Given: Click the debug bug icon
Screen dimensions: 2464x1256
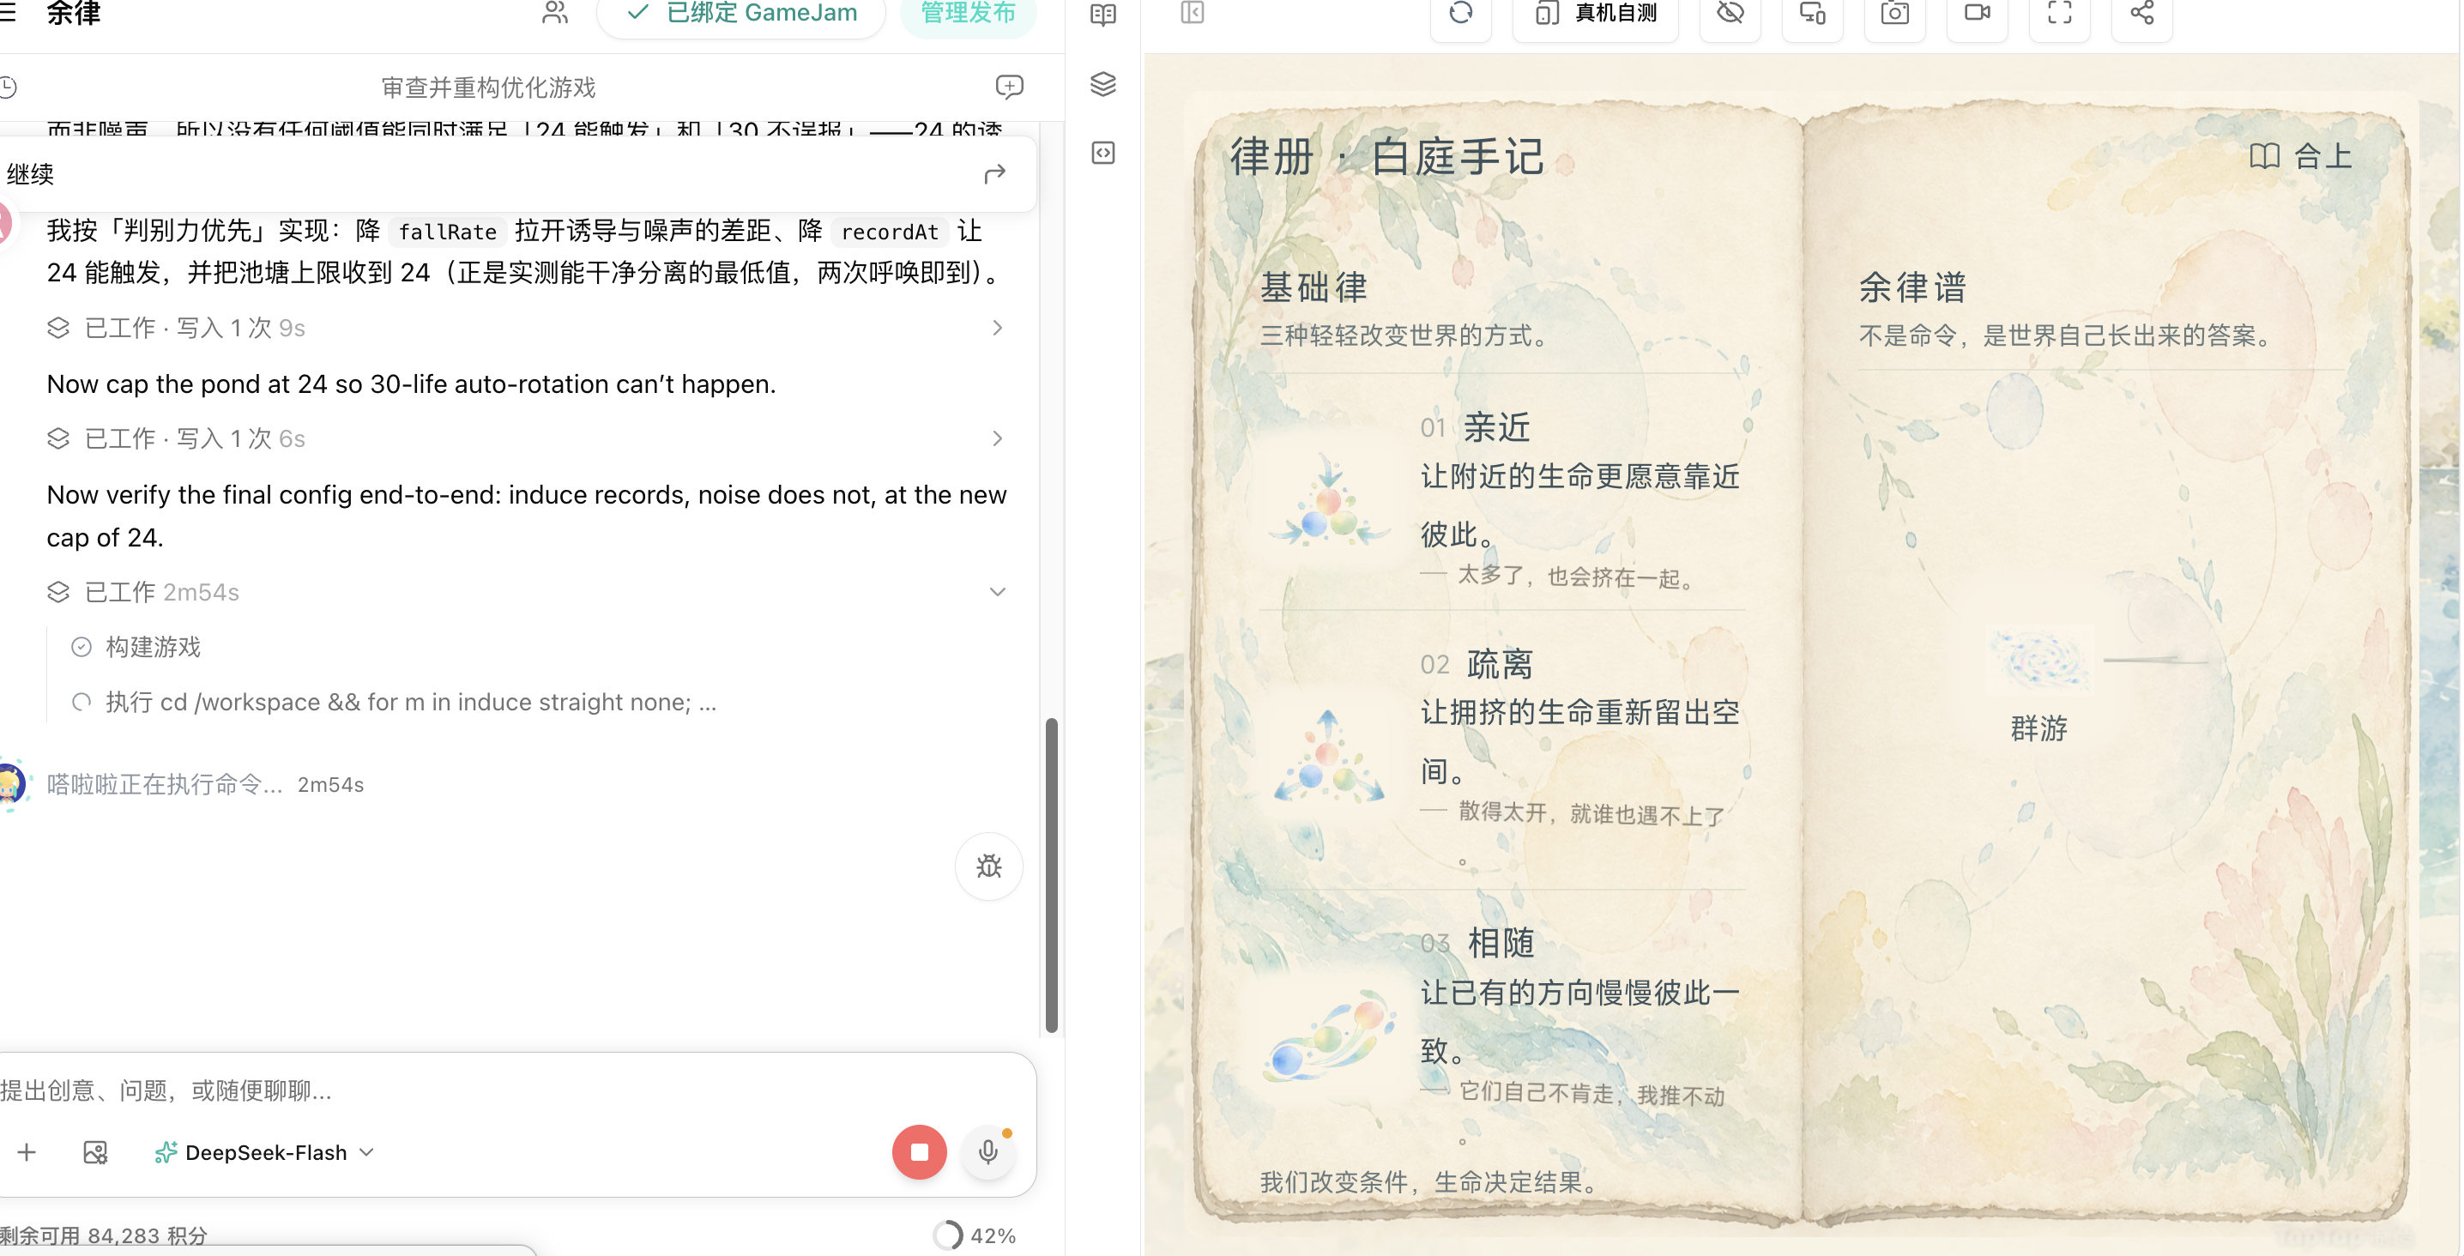Looking at the screenshot, I should point(988,867).
